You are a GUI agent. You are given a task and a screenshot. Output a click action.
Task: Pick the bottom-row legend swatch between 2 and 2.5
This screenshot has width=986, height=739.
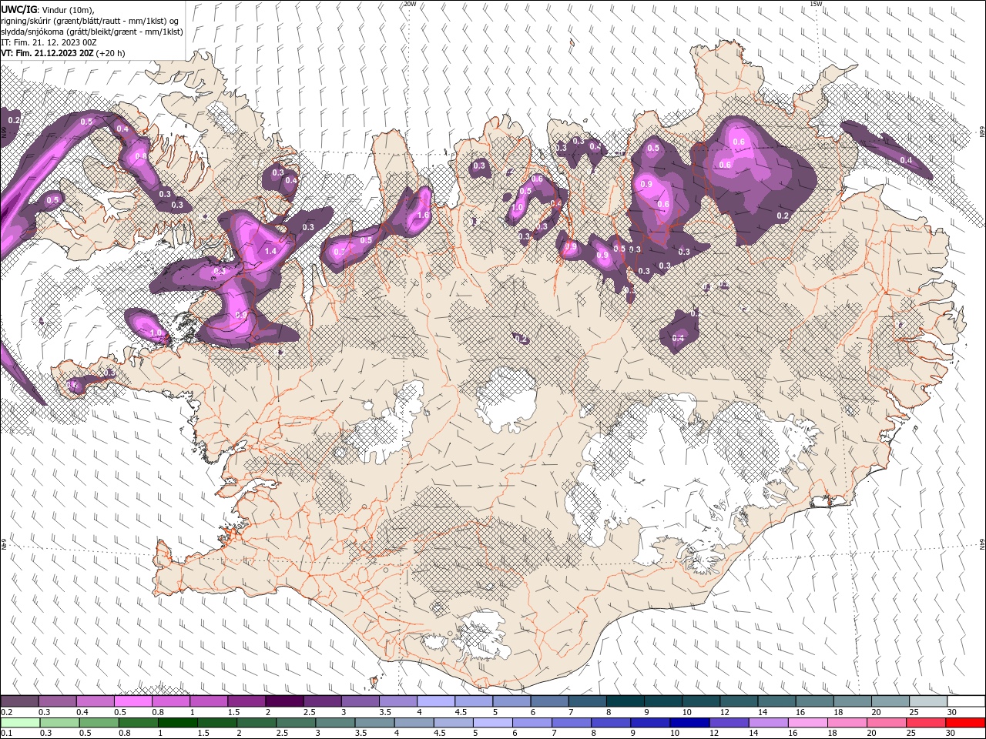(257, 723)
